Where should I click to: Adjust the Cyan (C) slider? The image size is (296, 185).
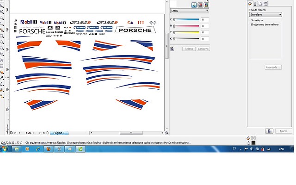pos(186,19)
